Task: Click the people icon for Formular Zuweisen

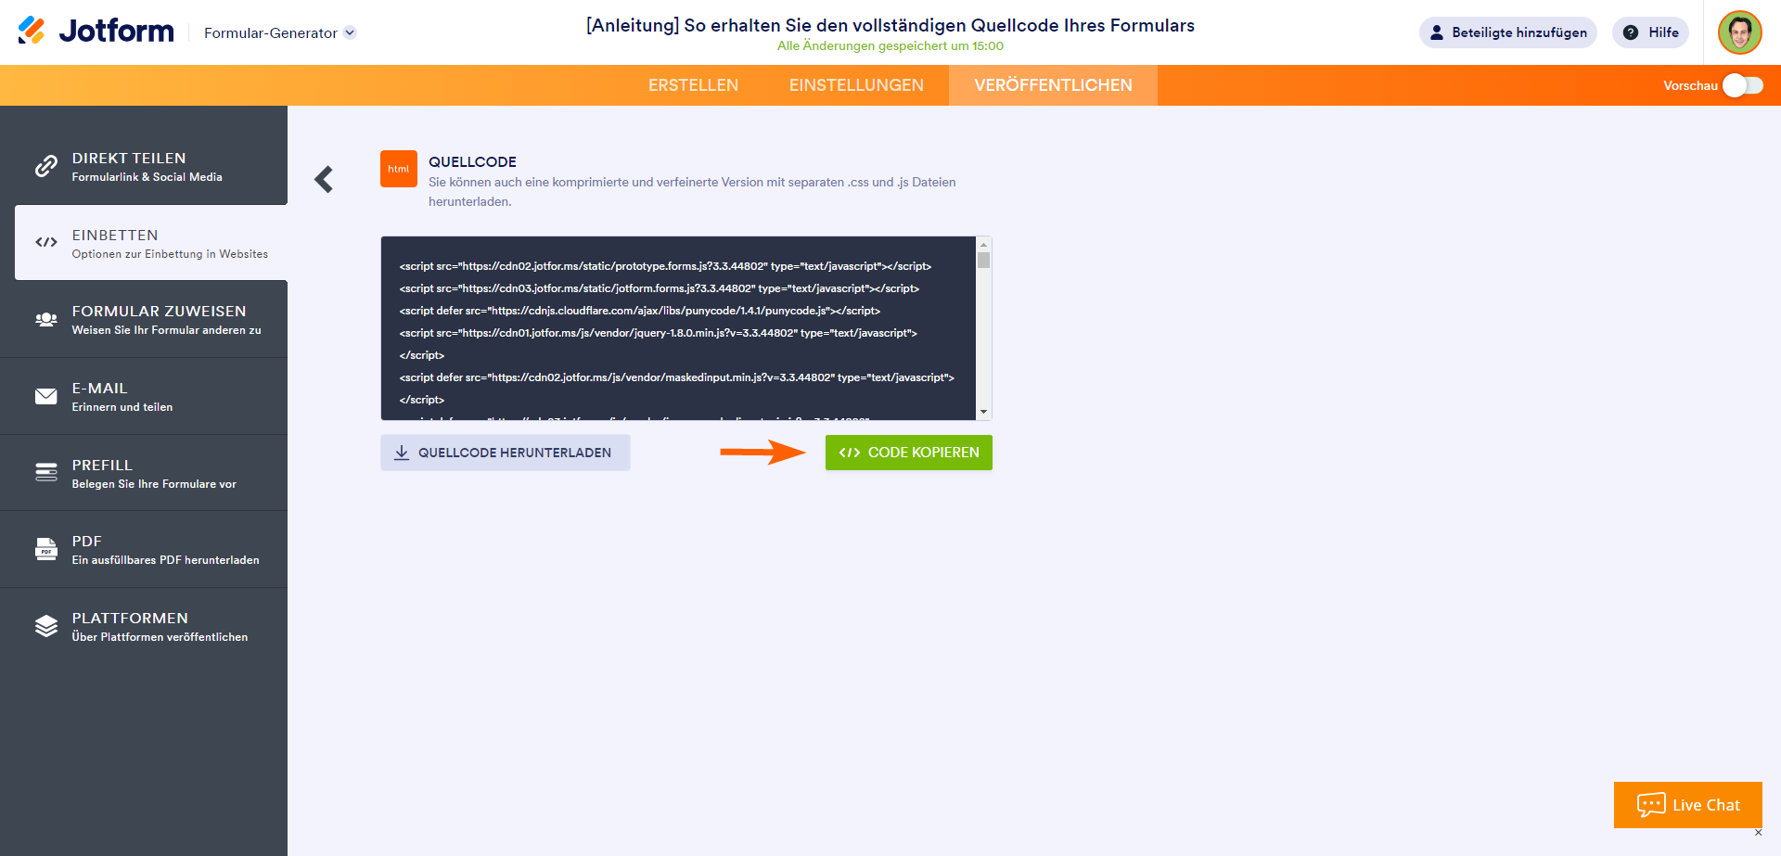Action: [46, 319]
